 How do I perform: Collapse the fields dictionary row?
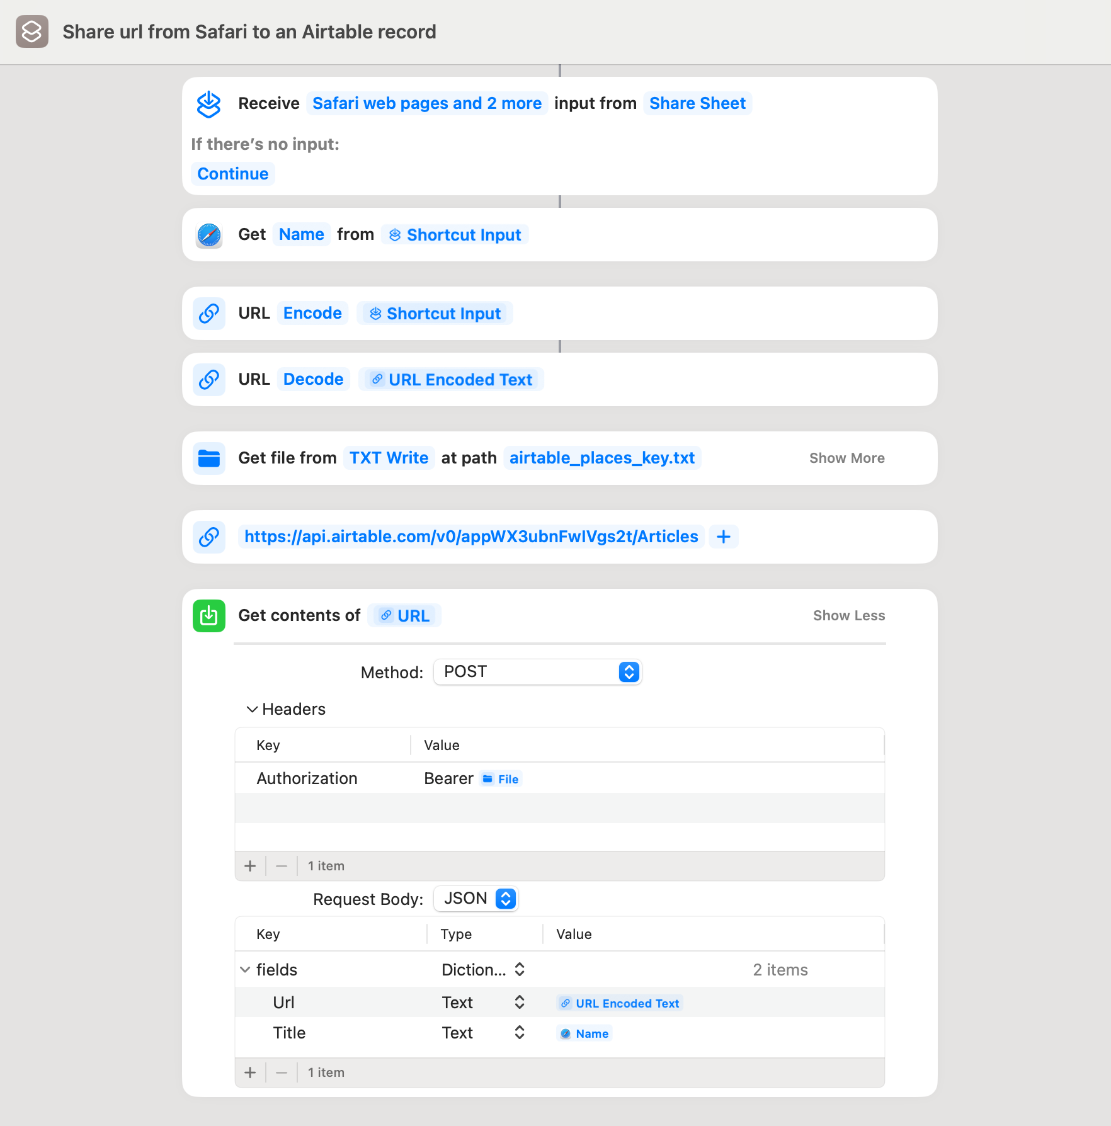[x=245, y=970]
